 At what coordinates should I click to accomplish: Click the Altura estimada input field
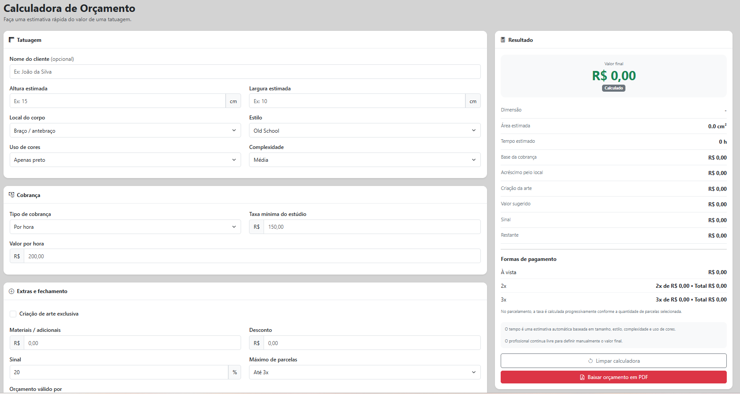(x=118, y=101)
